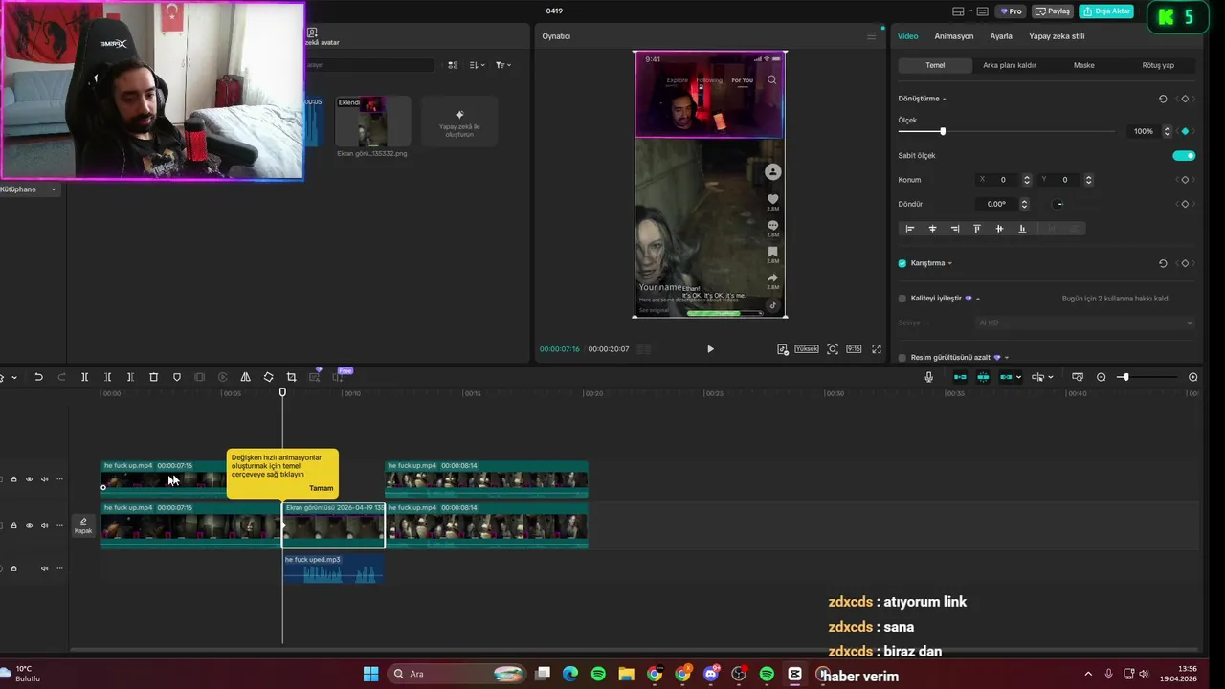The height and width of the screenshot is (689, 1225).
Task: Click the split clip tool icon
Action: coord(84,377)
